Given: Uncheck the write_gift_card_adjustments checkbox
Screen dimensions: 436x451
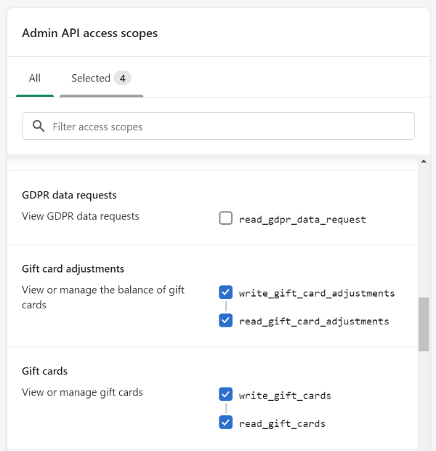Looking at the screenshot, I should coord(225,292).
